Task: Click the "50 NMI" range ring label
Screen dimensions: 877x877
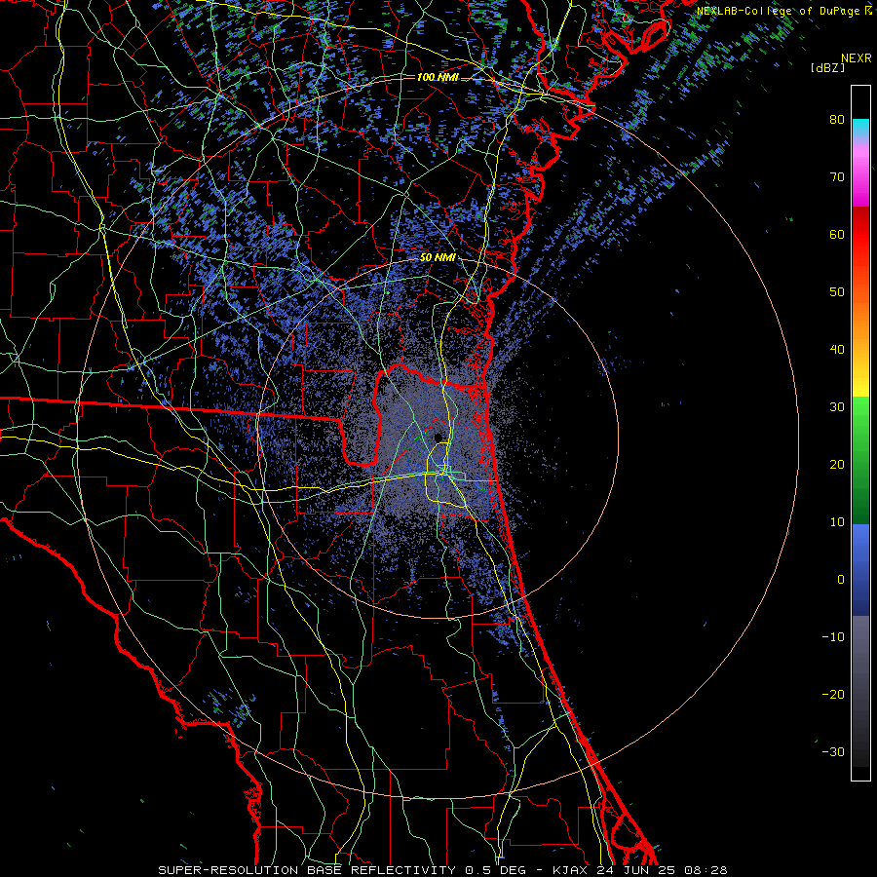Action: (x=438, y=257)
